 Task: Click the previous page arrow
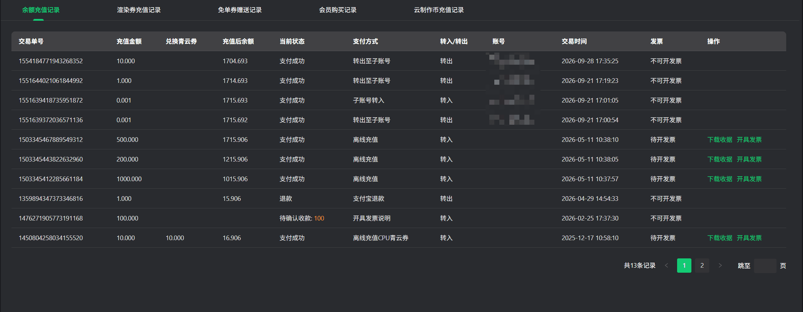coord(666,266)
